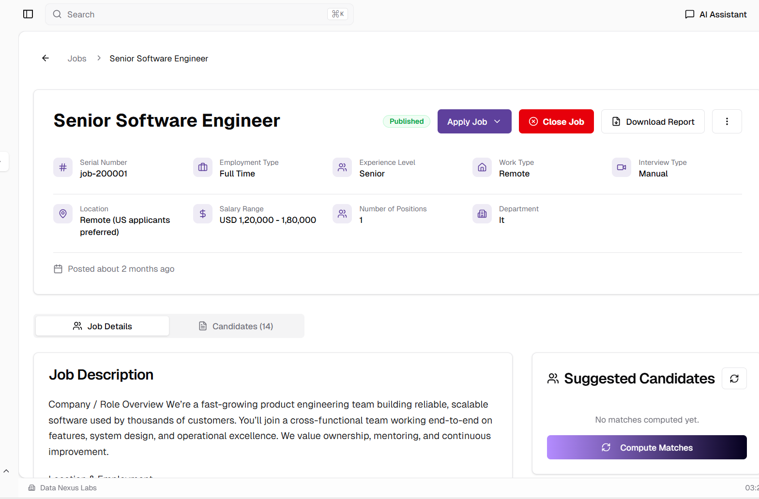The height and width of the screenshot is (499, 759).
Task: Click the Serial Number hash icon
Action: point(63,167)
